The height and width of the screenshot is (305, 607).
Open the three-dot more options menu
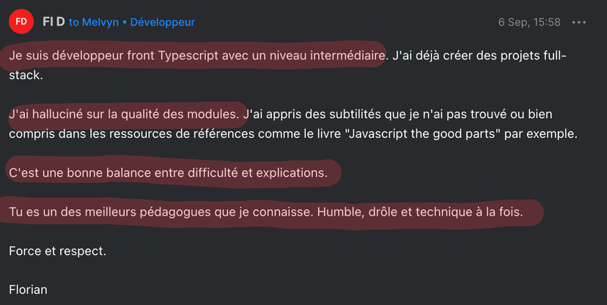tap(579, 22)
